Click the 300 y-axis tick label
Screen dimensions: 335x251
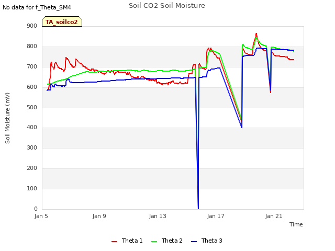click(32, 147)
